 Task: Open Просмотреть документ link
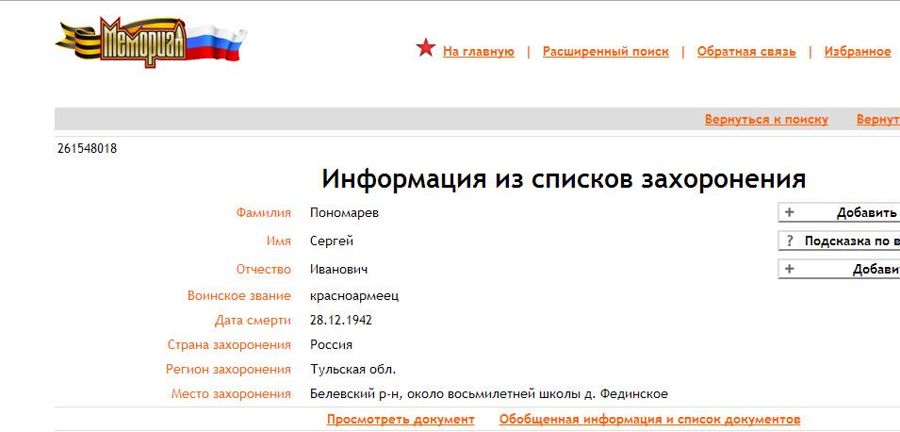point(401,420)
